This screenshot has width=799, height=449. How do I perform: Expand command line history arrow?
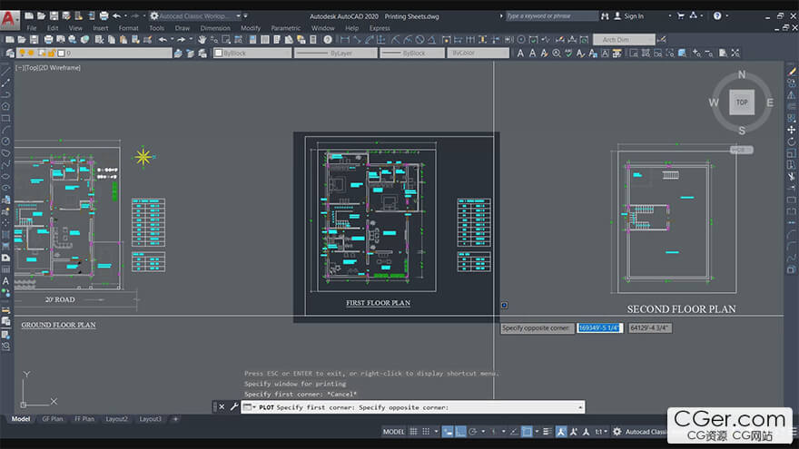580,407
